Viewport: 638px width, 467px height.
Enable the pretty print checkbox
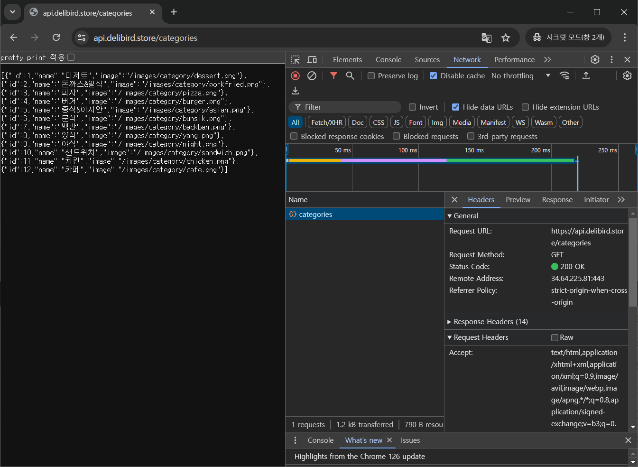[x=71, y=57]
